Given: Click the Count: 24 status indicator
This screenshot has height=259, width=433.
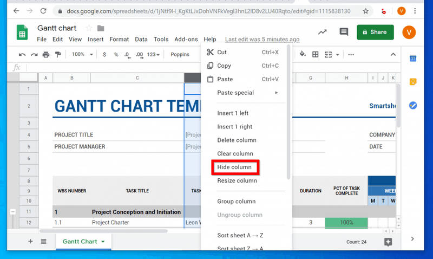Looking at the screenshot, I should coord(356,242).
